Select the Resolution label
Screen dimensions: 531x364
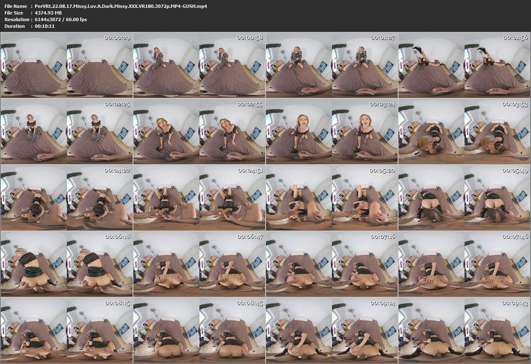click(x=17, y=20)
